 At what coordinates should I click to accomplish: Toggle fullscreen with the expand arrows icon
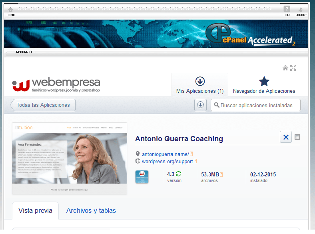[293, 68]
